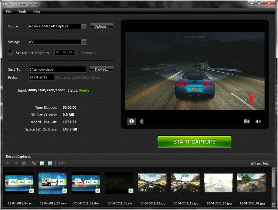Click the file name 12-04-2011_01.avi

pos(119,203)
